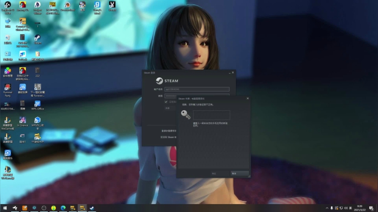Screen dimensions: 378x212
Task: Open Microsoft Edge from the taskbar
Action: click(63, 208)
